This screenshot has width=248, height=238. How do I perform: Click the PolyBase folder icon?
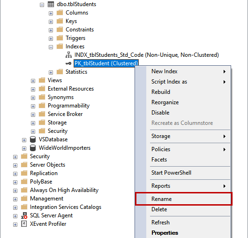click(24, 182)
